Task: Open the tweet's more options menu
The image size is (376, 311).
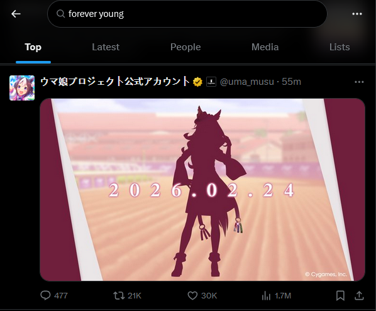Action: click(x=359, y=82)
